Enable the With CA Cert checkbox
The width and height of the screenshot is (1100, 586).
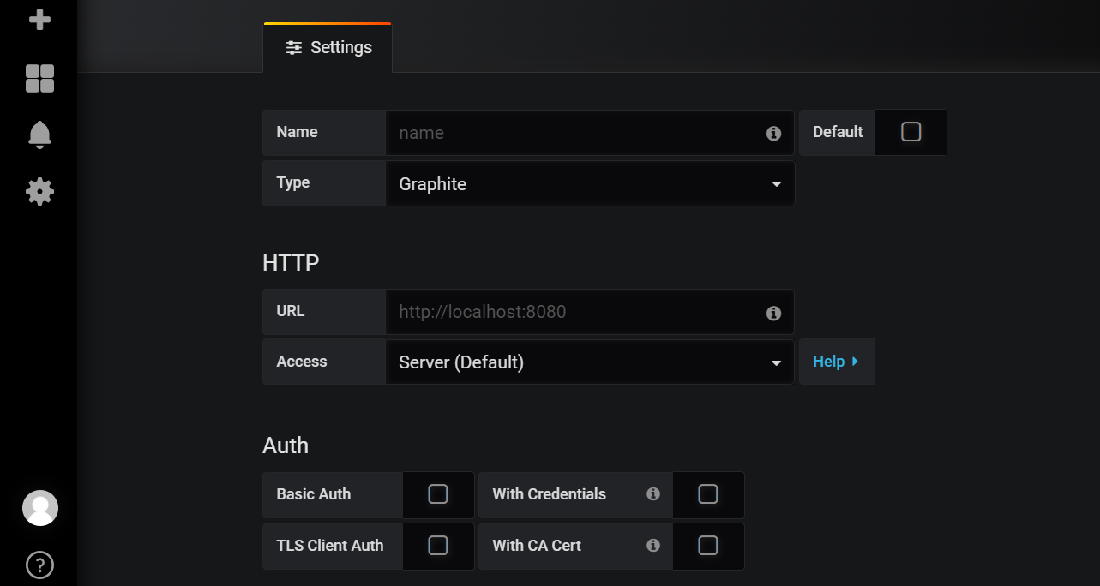point(708,546)
